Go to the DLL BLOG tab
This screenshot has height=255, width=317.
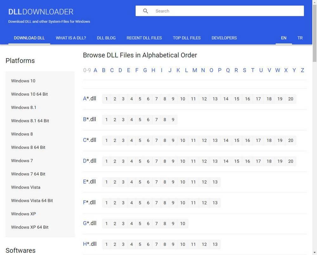pos(106,38)
